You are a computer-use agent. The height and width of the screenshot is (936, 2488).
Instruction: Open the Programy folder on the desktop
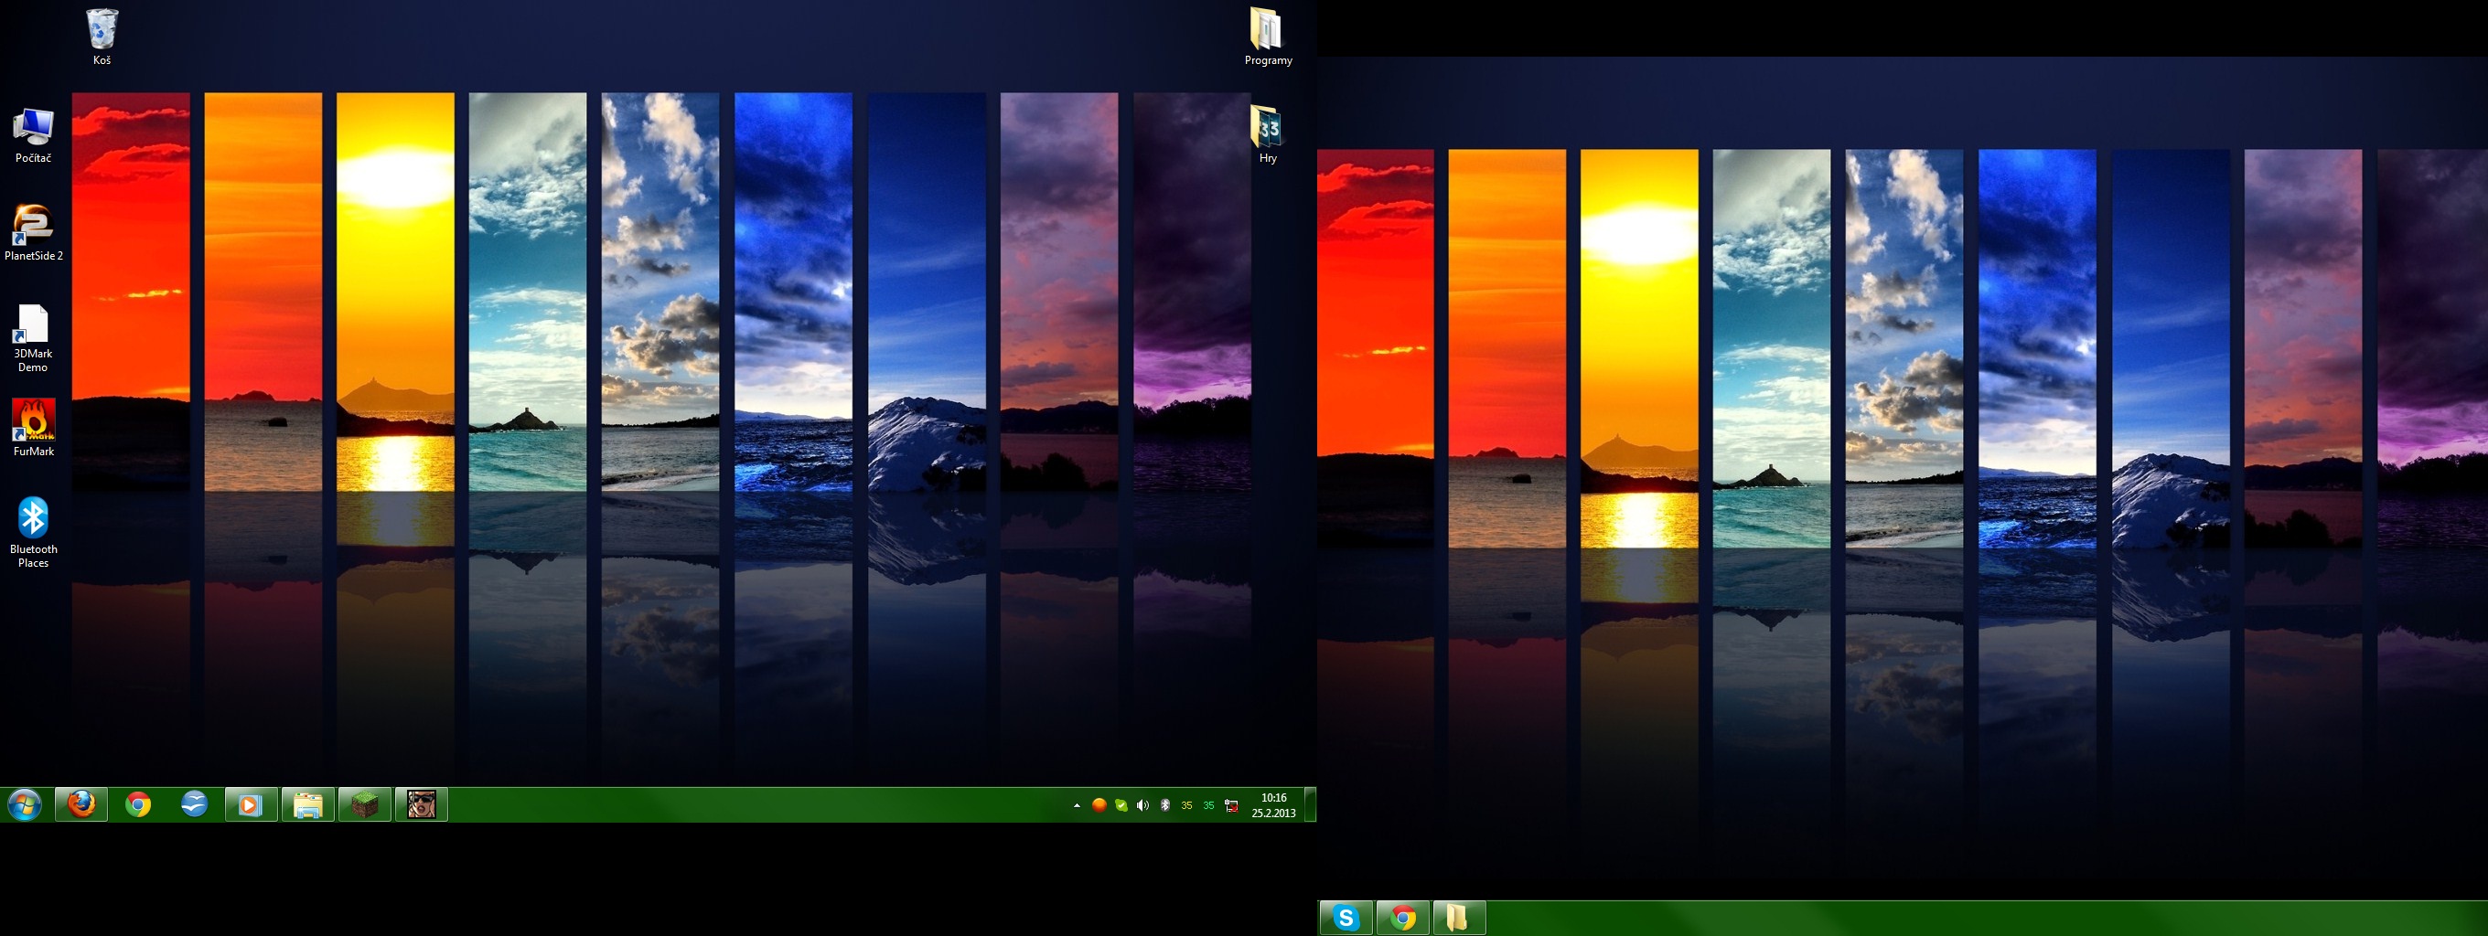click(x=1266, y=31)
